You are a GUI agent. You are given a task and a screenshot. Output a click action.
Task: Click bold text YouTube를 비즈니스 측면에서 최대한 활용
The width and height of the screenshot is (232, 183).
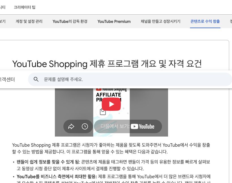click(56, 176)
